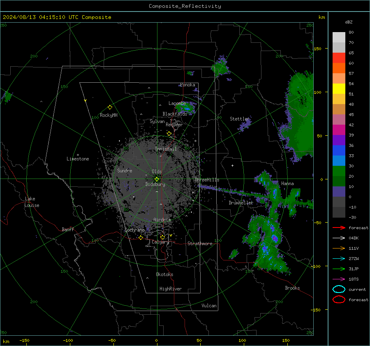
Task: Click the cyan 27ZW arrow icon
Action: click(339, 259)
